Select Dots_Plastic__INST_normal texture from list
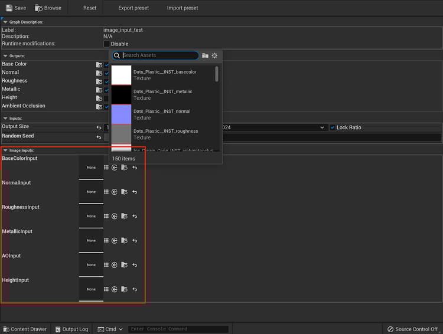Screen dimensions: 443x334 (x=162, y=114)
